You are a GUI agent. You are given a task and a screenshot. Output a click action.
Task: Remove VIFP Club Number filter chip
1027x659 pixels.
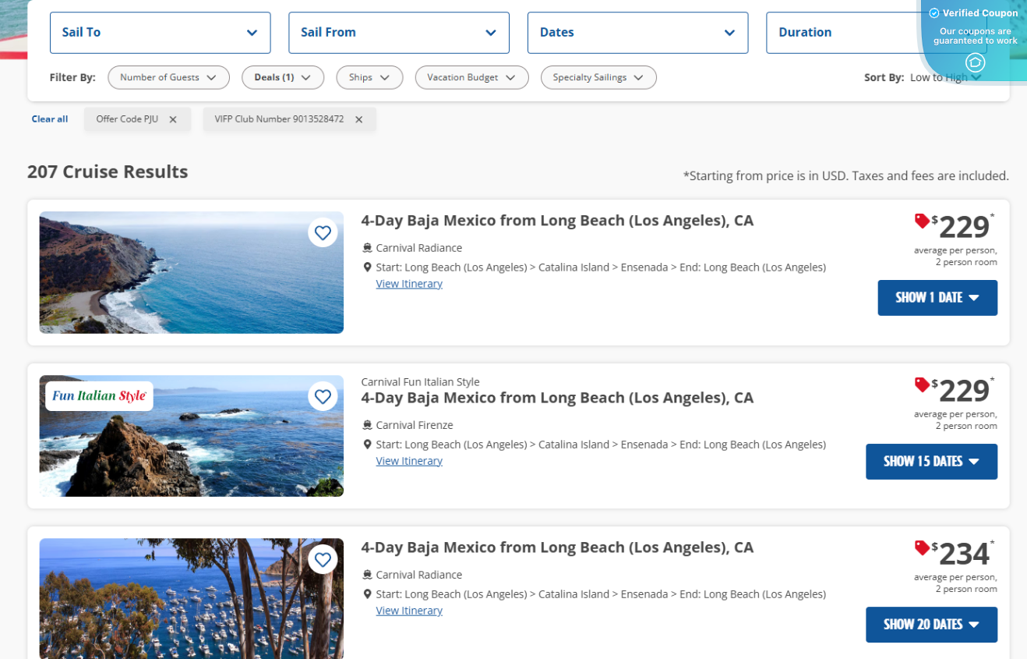click(x=358, y=119)
